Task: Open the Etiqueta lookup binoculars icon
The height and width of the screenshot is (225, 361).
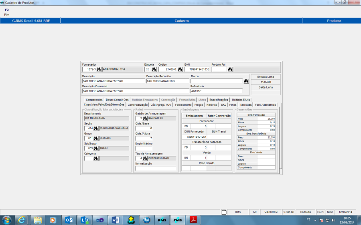Action: pyautogui.click(x=154, y=69)
